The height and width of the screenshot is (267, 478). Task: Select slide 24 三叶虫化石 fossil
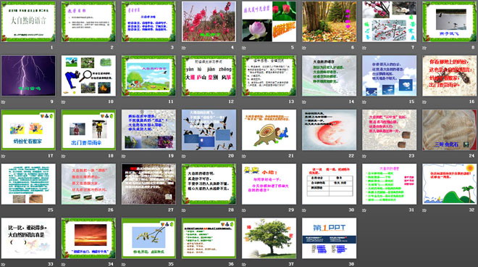(450, 130)
